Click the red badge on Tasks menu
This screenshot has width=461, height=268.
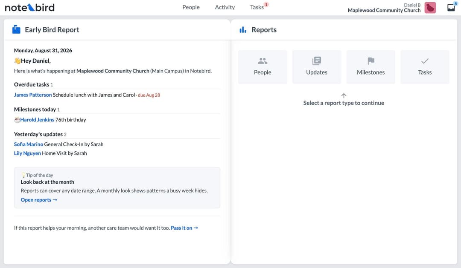[x=266, y=4]
